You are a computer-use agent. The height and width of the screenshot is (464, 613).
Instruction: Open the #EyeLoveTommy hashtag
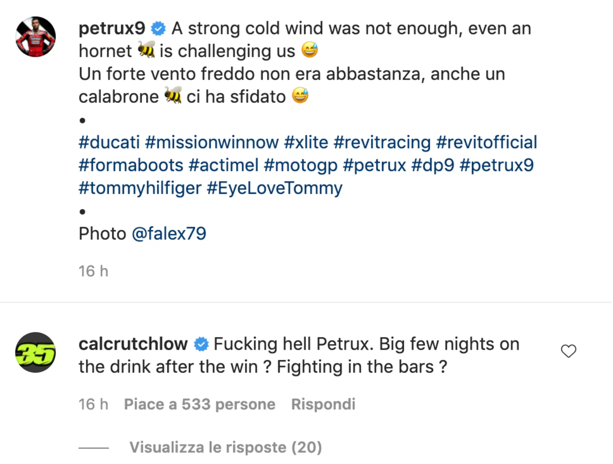pos(275,188)
